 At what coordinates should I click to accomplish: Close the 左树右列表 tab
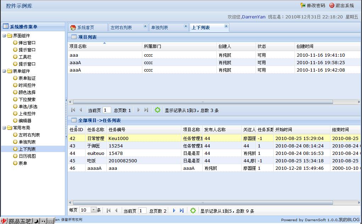[145, 26]
